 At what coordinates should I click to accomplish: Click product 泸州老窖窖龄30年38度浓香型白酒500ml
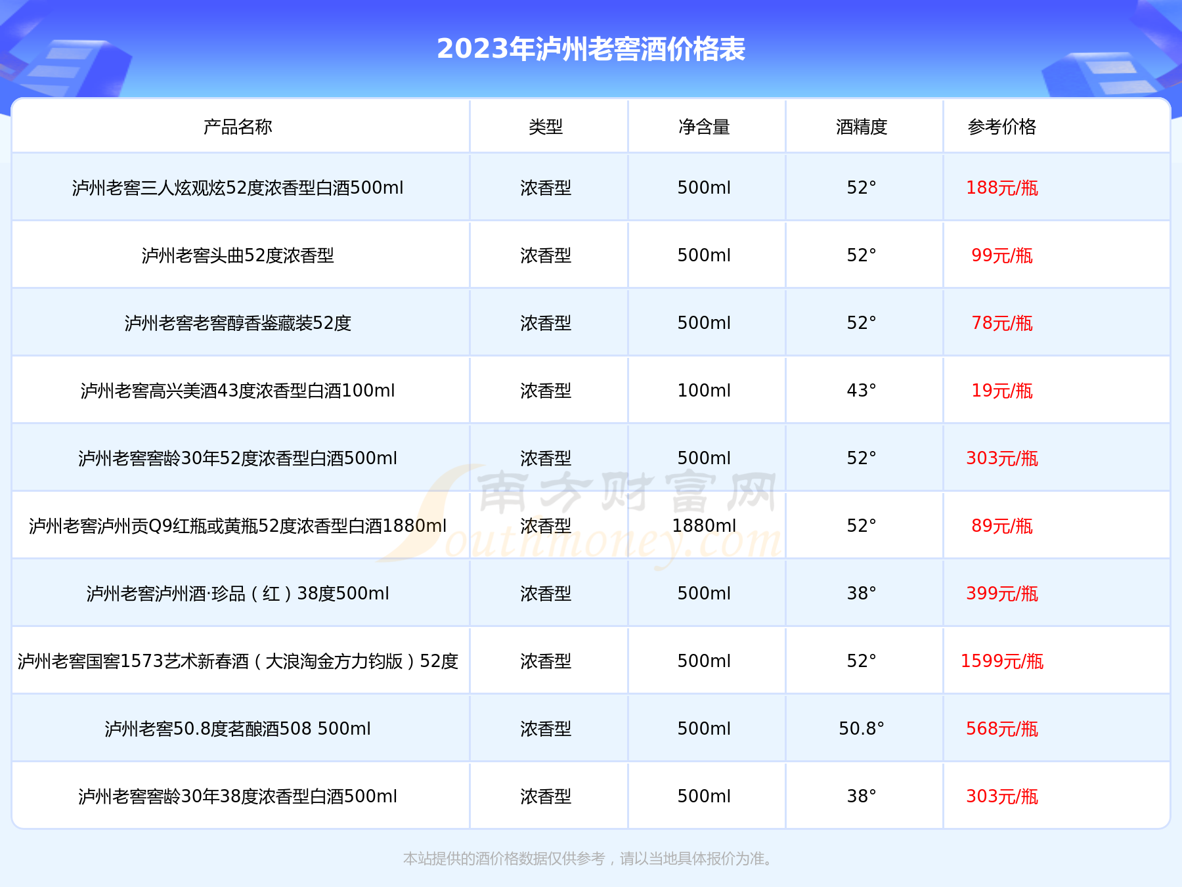(238, 796)
